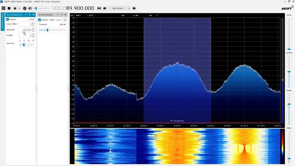The height and width of the screenshot is (166, 295).
Task: Close the FM Co-Channel panel
Action: 34,15
